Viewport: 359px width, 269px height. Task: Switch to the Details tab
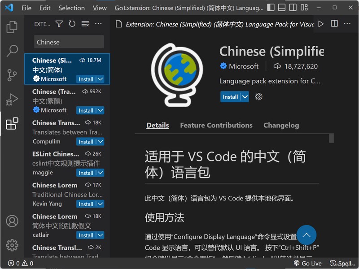[158, 126]
